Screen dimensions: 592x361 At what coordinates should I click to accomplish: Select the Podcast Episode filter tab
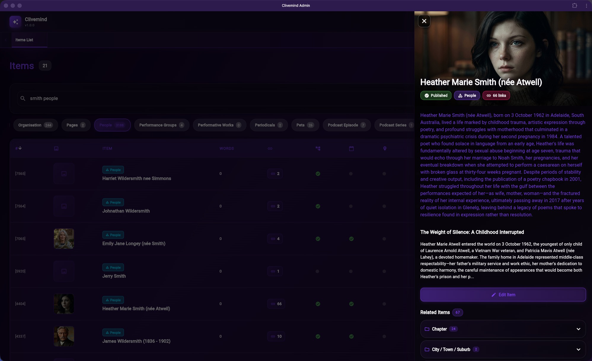tap(346, 125)
